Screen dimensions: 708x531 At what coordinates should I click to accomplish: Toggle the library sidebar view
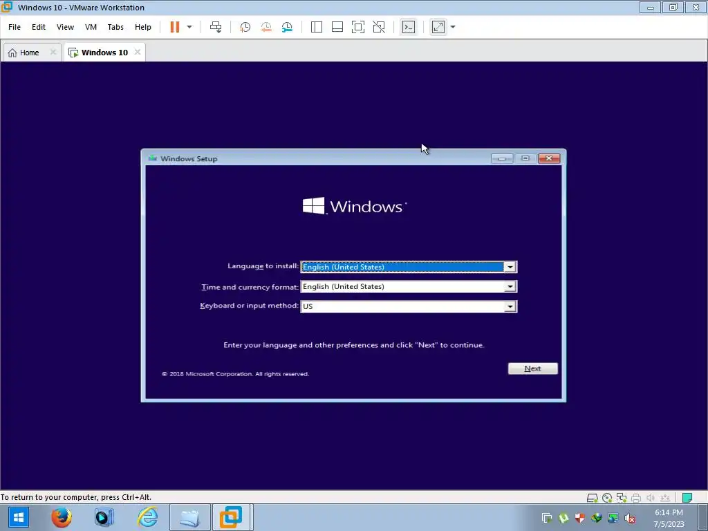pos(317,27)
